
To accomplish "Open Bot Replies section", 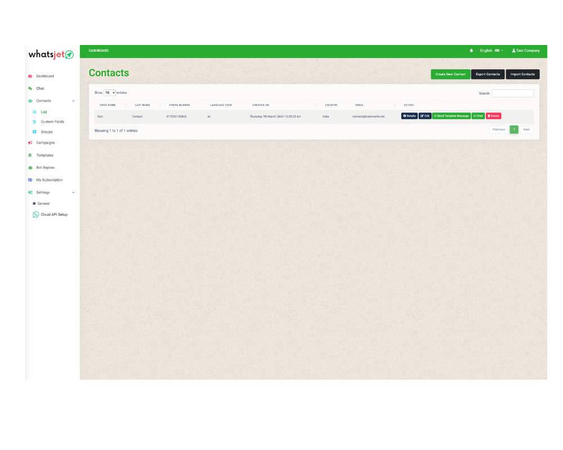I will [45, 168].
